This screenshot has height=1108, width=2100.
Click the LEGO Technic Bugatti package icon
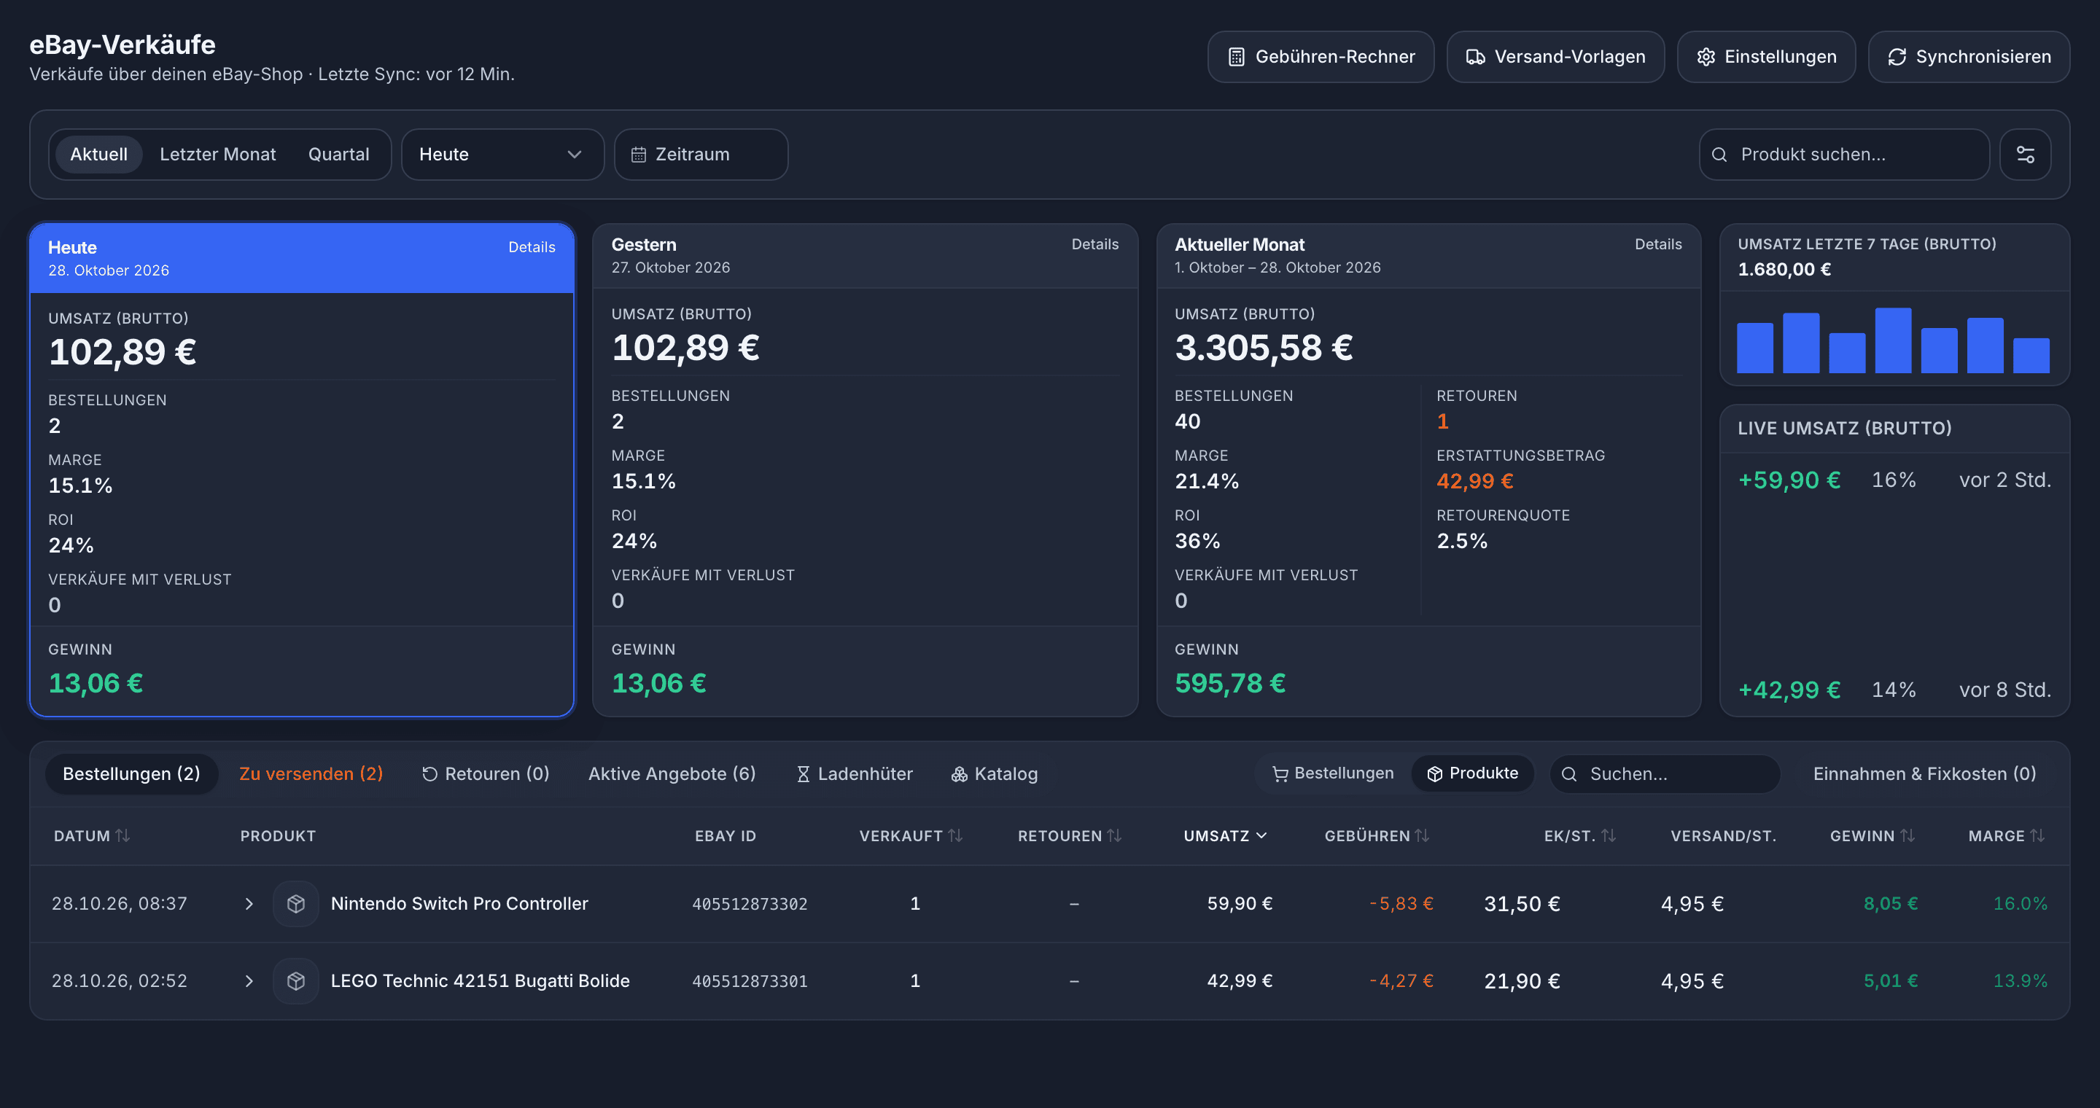[x=296, y=981]
